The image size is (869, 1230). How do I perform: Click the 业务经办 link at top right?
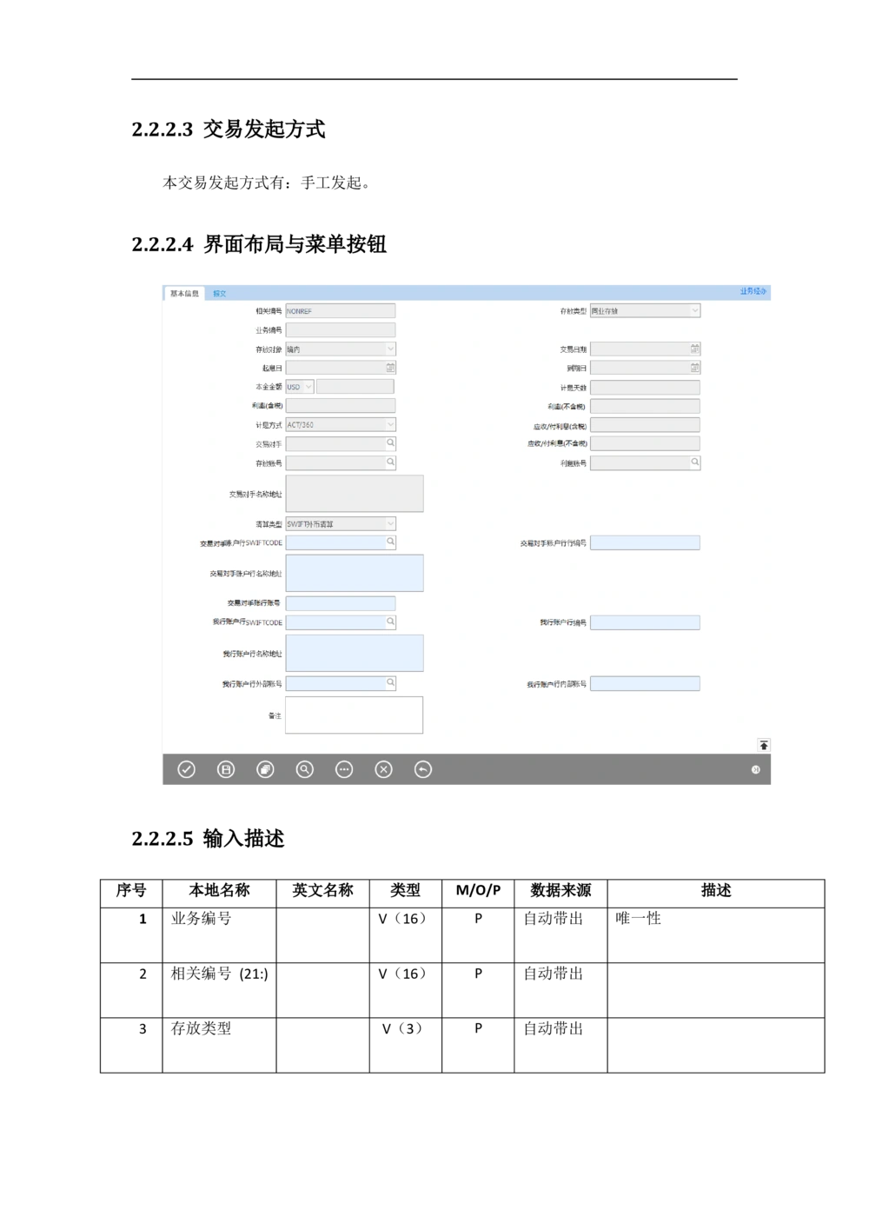pyautogui.click(x=753, y=291)
